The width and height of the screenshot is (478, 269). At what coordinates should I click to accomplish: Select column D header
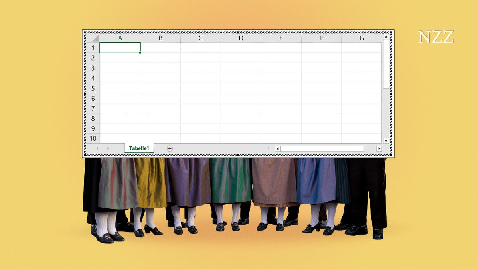pos(241,38)
